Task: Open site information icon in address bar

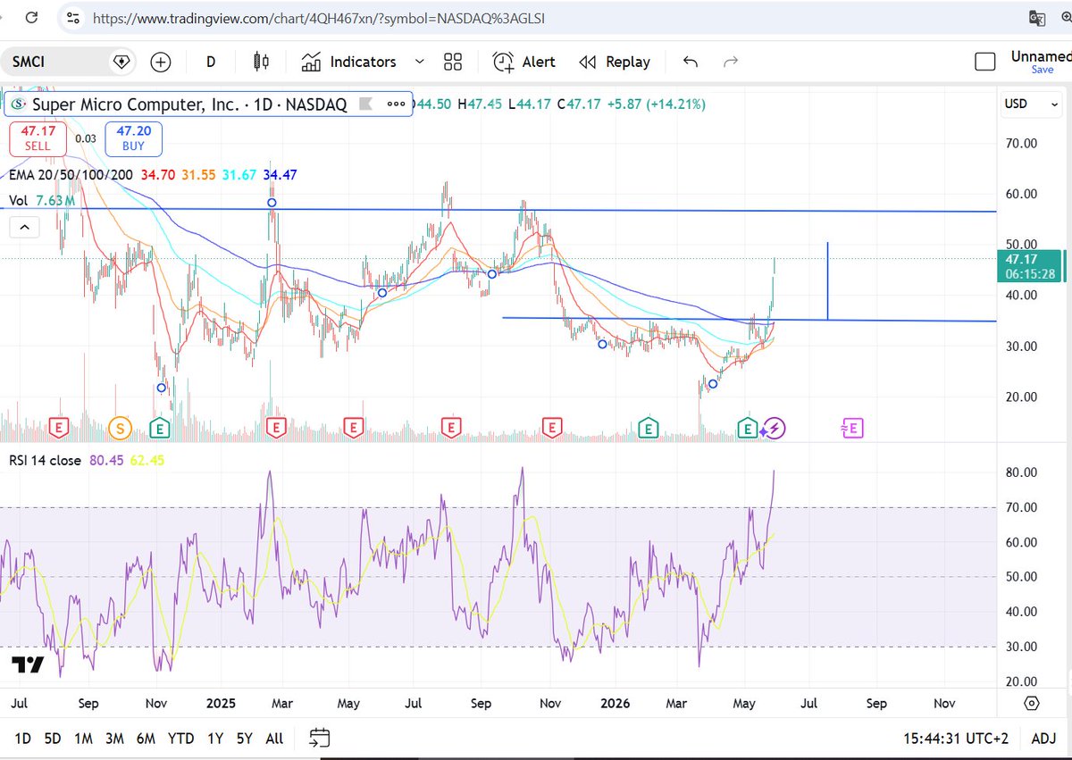Action: click(73, 17)
